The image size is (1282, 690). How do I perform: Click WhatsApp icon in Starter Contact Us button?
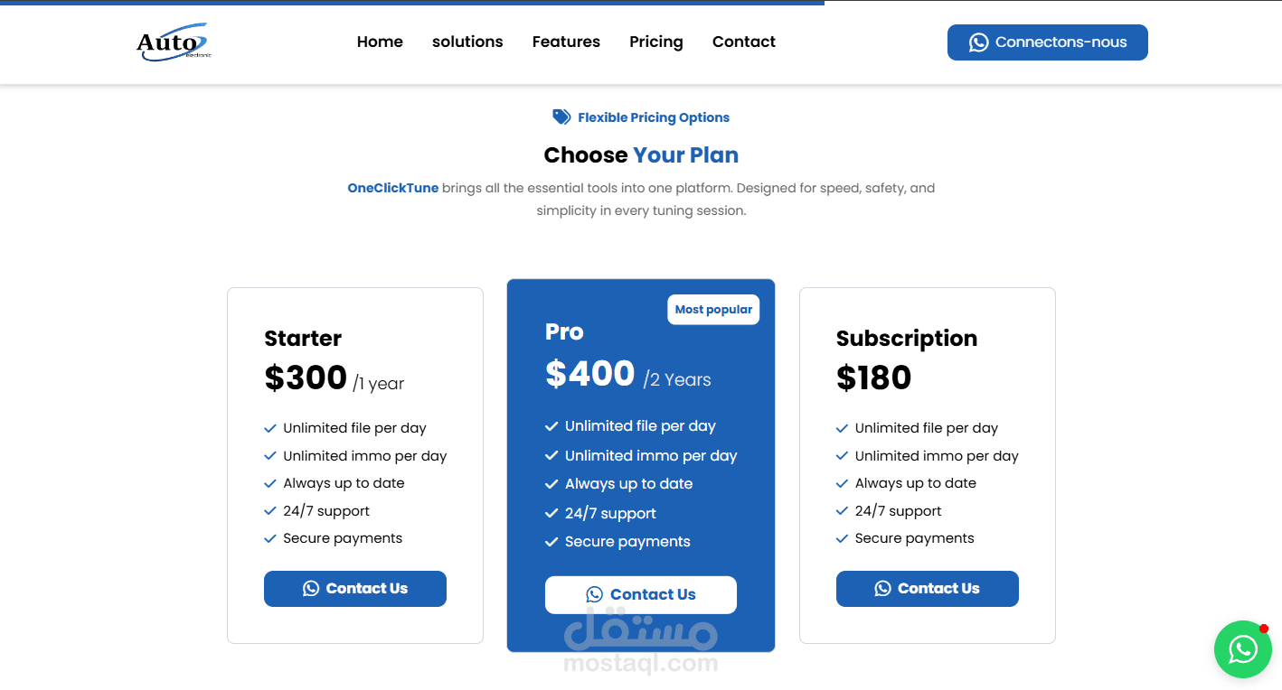[x=311, y=589]
